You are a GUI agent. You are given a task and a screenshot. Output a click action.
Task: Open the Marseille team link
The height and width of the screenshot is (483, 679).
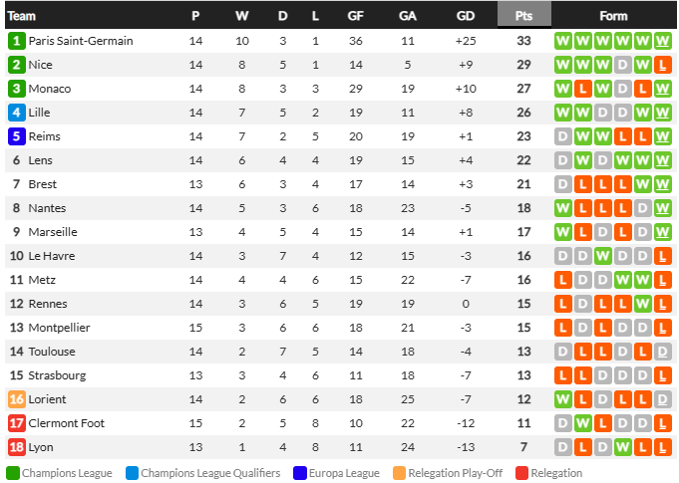tap(53, 232)
